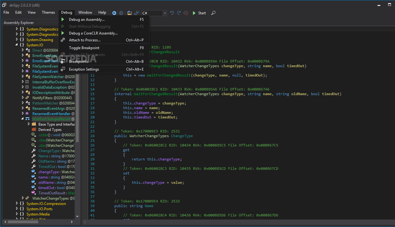Choose Debug a CoreCLR Assembly... menu entry

click(104, 33)
